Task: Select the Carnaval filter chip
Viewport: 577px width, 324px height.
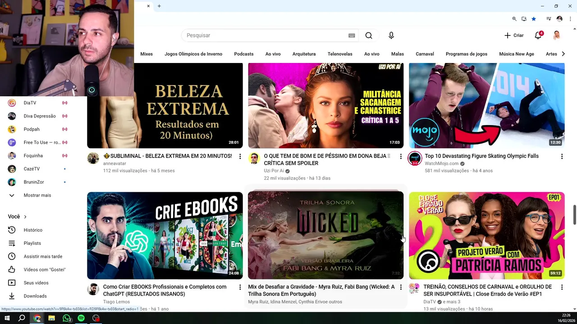Action: (x=425, y=54)
